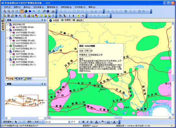The image size is (176, 128).
Task: Click the home house icon
Action: pyautogui.click(x=12, y=16)
